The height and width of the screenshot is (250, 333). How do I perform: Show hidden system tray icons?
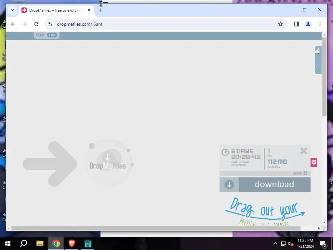[275, 243]
